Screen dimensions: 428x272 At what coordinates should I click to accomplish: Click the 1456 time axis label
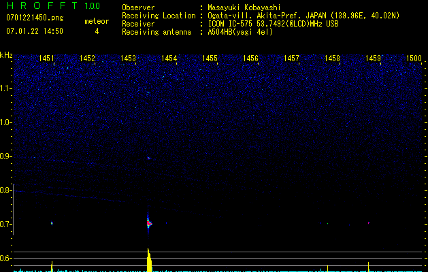pyautogui.click(x=250, y=58)
